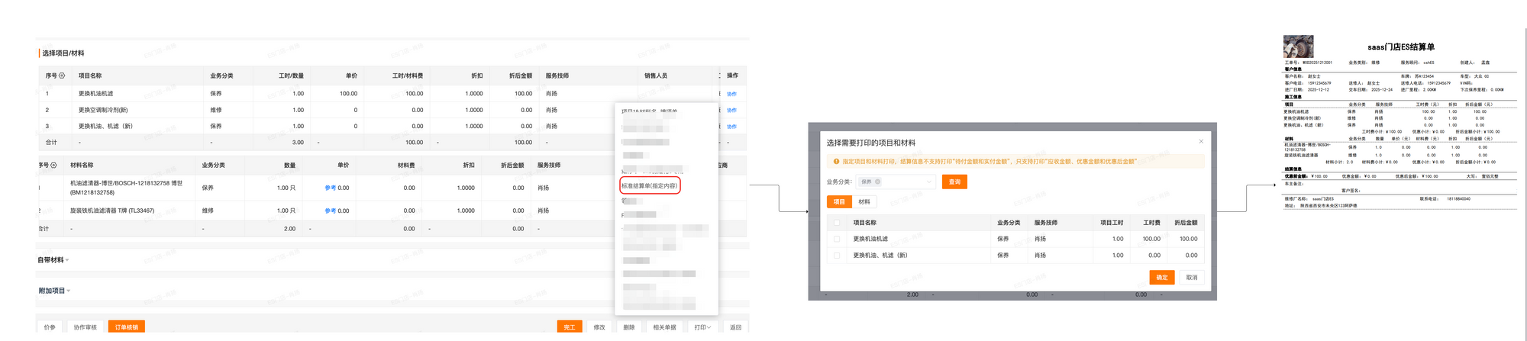1527x341 pixels.
Task: Click the 订单核销 button
Action: coord(126,327)
